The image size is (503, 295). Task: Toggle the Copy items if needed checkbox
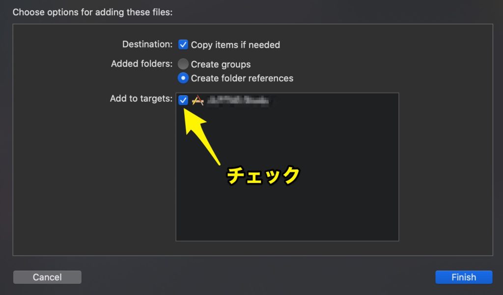click(183, 45)
